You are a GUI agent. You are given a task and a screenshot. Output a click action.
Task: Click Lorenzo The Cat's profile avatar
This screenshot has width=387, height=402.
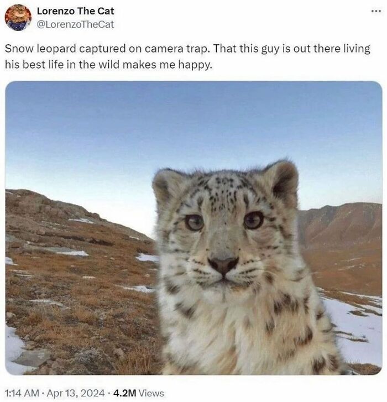(18, 18)
